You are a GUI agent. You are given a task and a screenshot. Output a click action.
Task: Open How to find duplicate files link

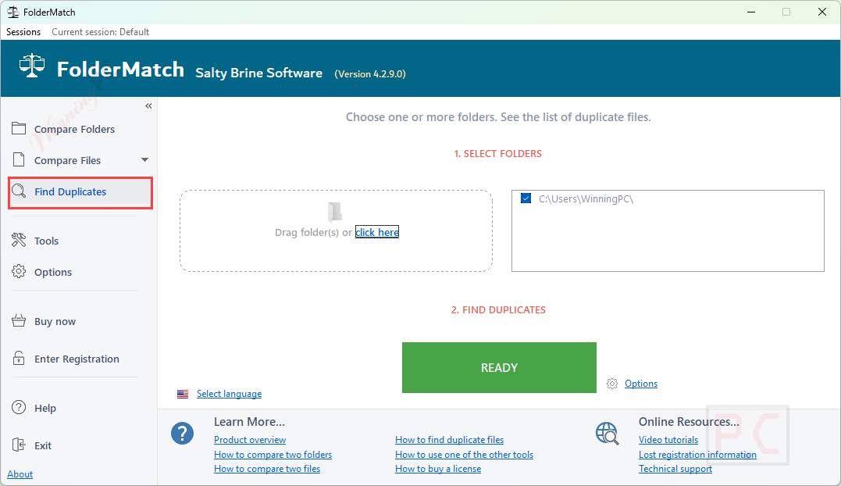coord(450,439)
